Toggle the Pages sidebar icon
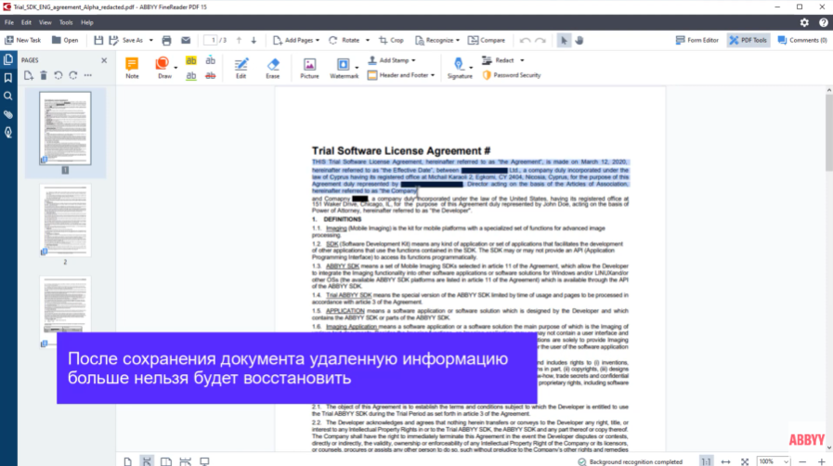 point(8,59)
